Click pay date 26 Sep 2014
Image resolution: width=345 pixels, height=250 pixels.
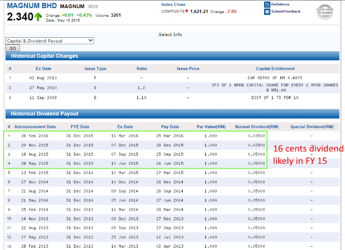(x=170, y=191)
